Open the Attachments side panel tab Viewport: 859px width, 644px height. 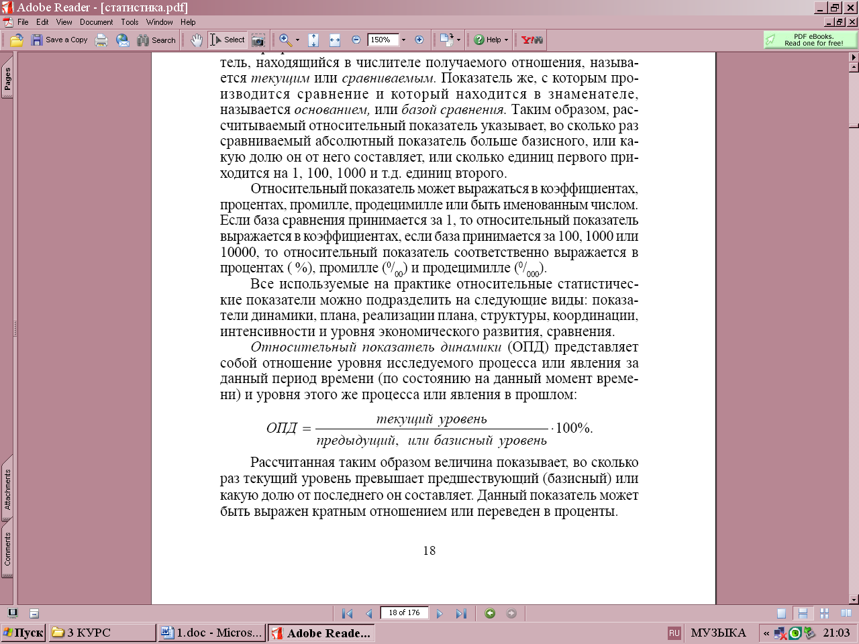pos(7,490)
